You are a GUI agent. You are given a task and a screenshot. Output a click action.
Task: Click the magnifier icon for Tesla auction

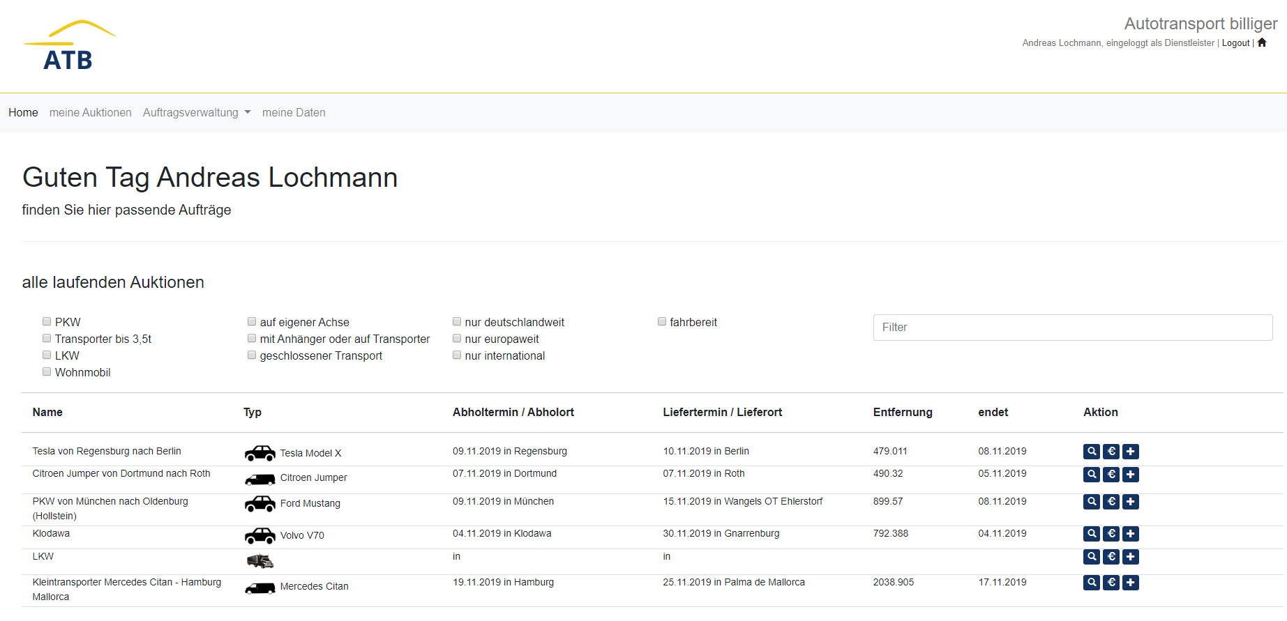click(x=1092, y=452)
